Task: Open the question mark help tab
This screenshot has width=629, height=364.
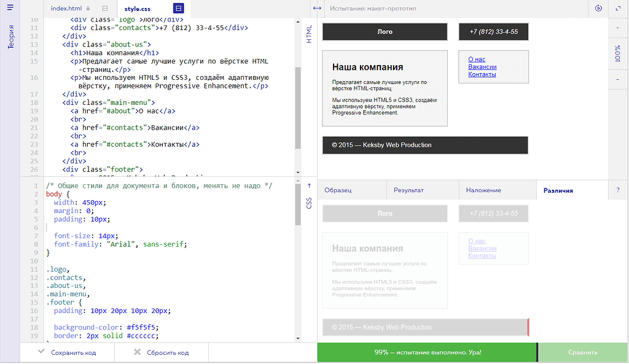Action: [x=618, y=190]
